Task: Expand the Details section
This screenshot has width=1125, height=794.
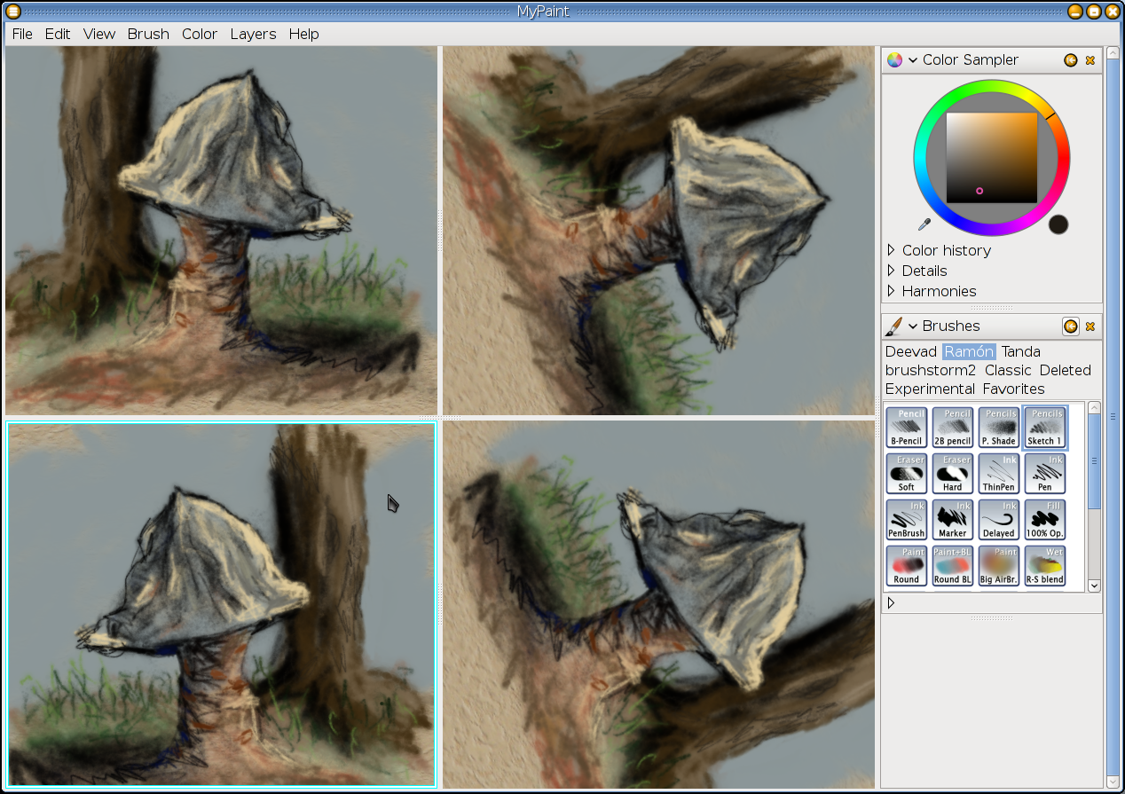Action: click(891, 271)
